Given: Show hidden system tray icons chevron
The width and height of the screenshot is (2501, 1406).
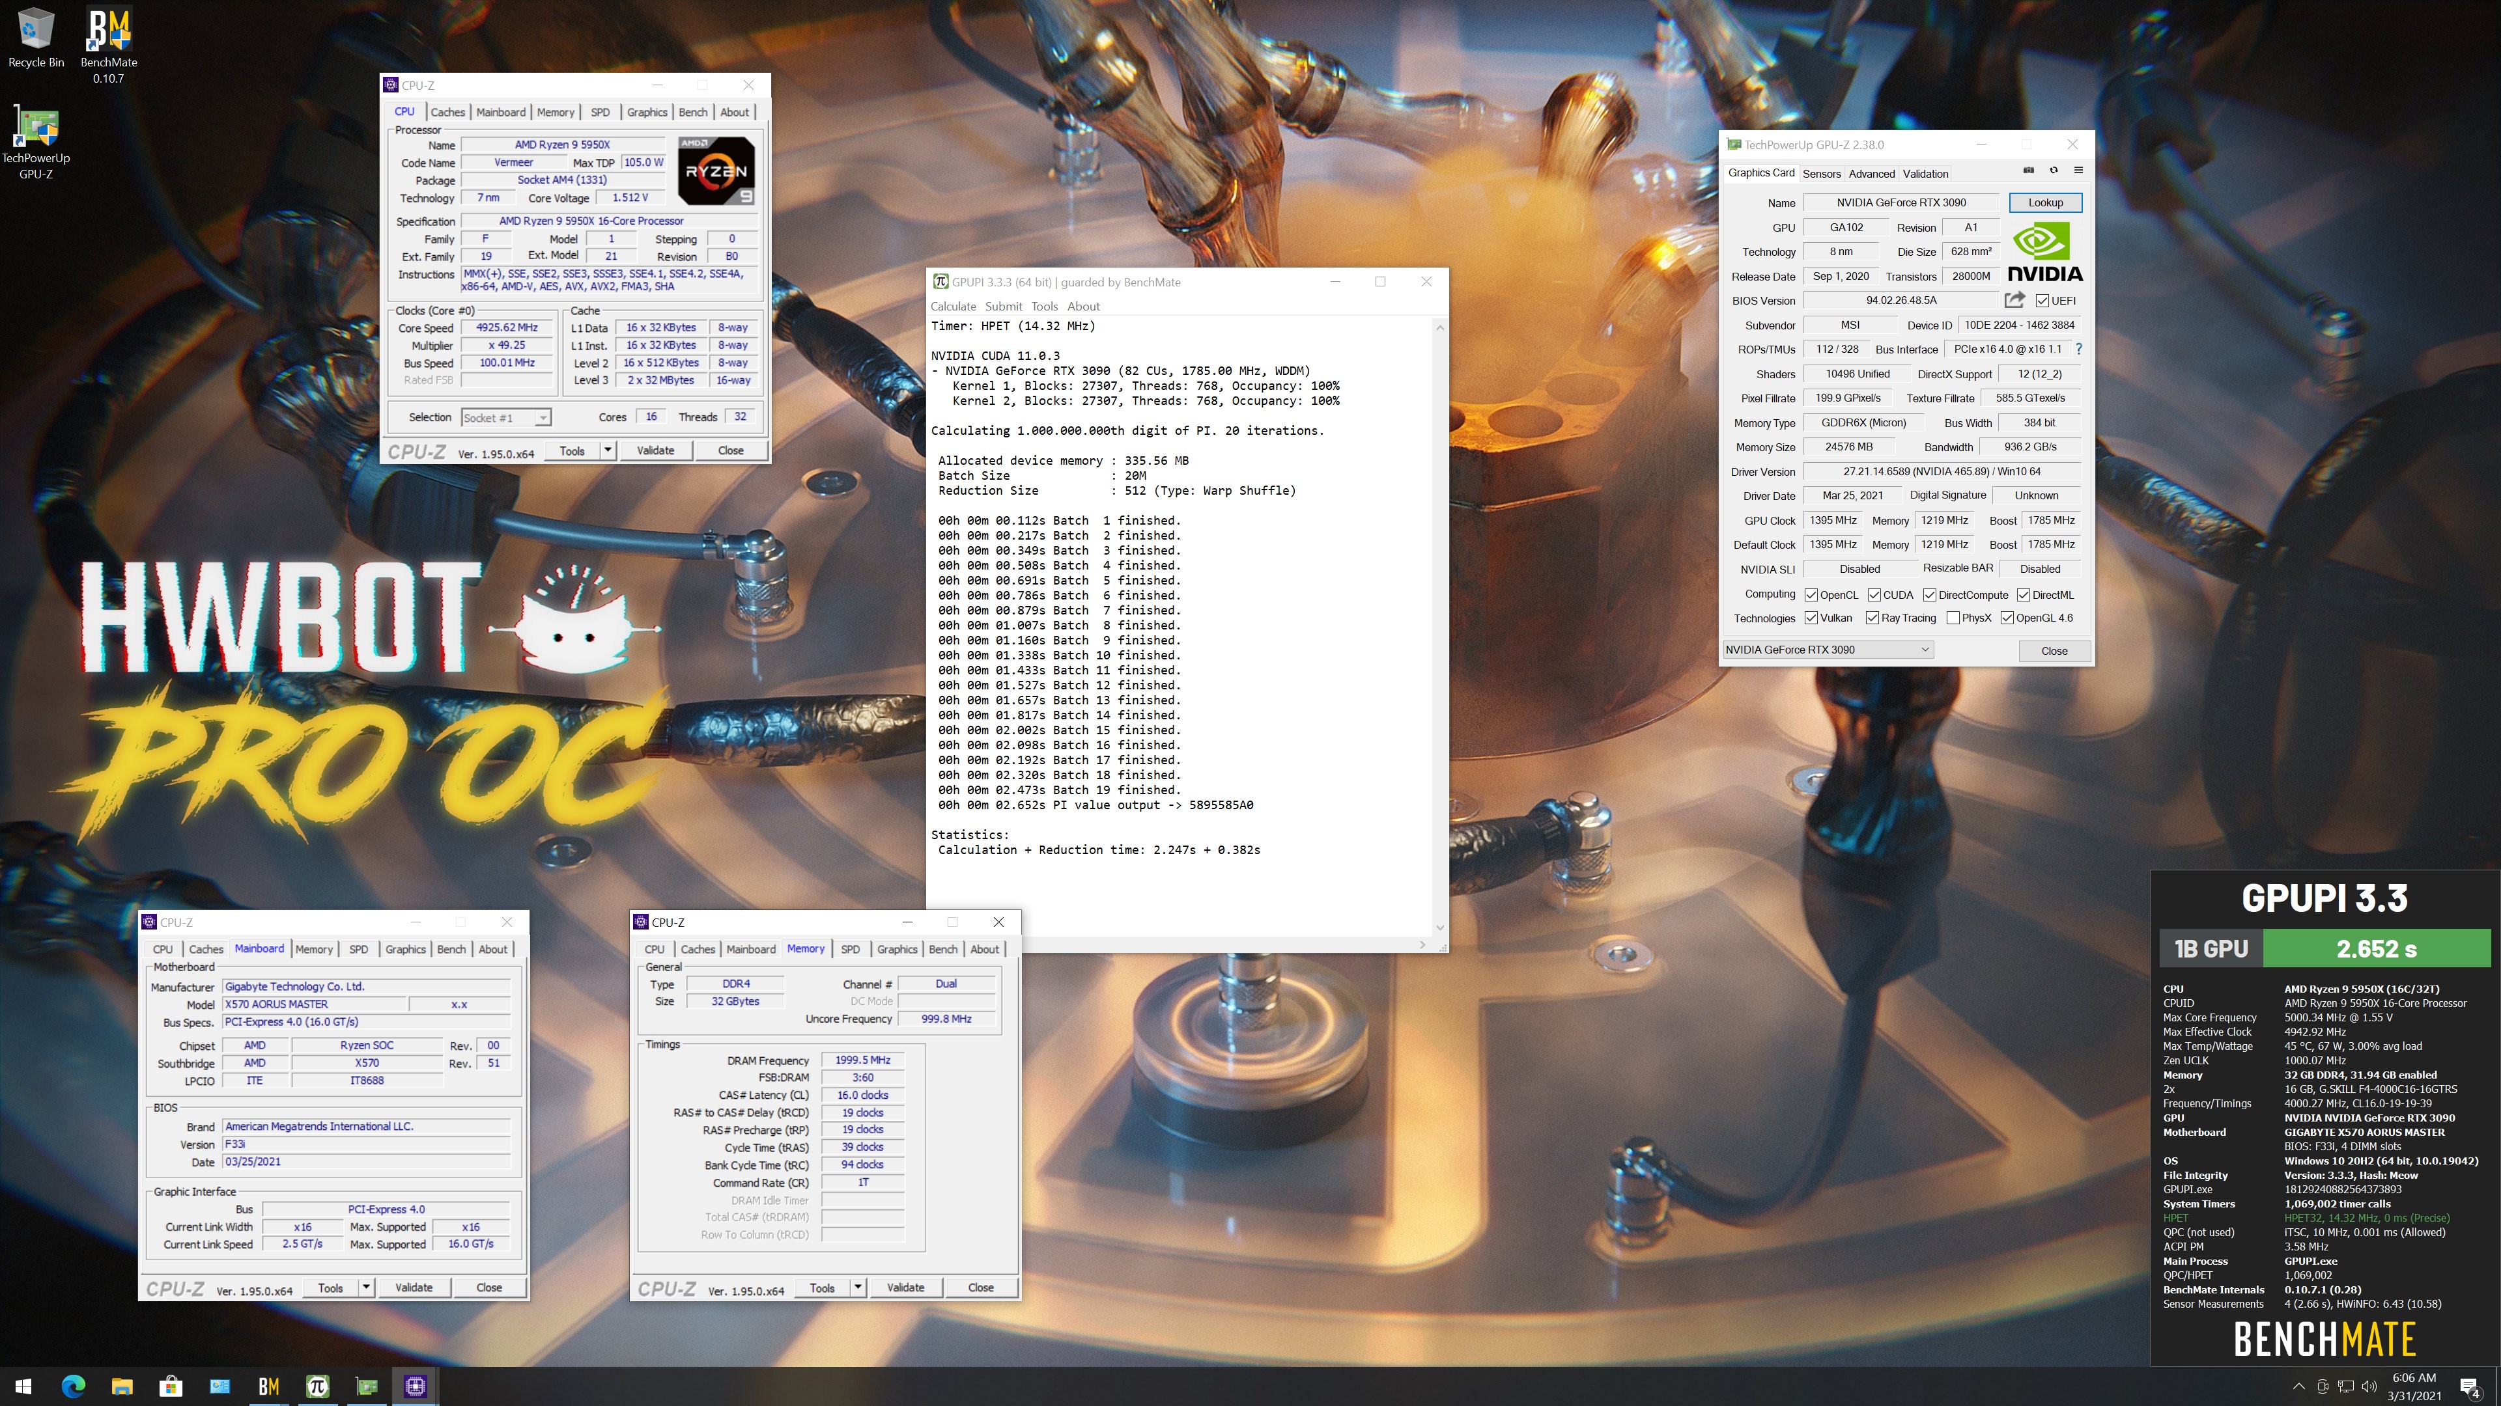Looking at the screenshot, I should [2298, 1386].
